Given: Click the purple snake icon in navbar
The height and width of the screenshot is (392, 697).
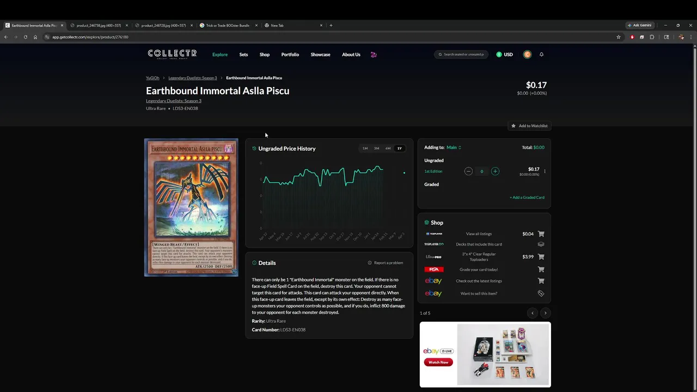Looking at the screenshot, I should pyautogui.click(x=374, y=54).
